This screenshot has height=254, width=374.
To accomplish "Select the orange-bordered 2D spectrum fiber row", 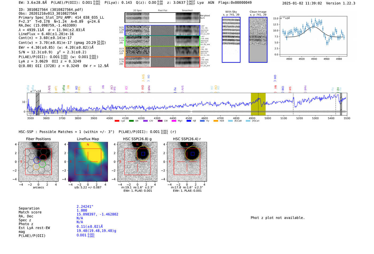I will [162, 51].
